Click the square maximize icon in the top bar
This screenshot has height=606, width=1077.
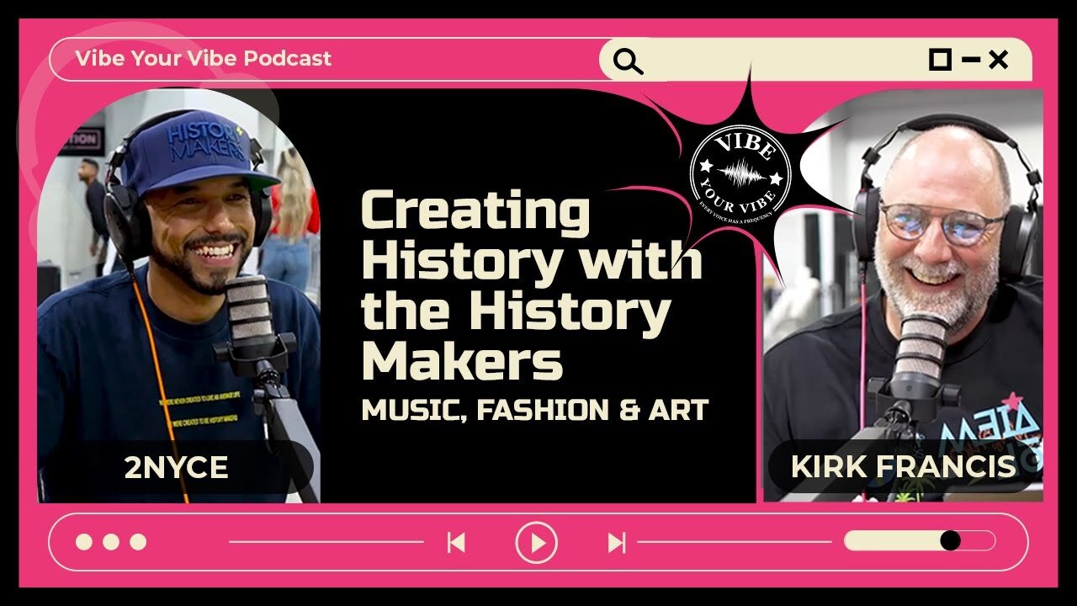pos(940,60)
